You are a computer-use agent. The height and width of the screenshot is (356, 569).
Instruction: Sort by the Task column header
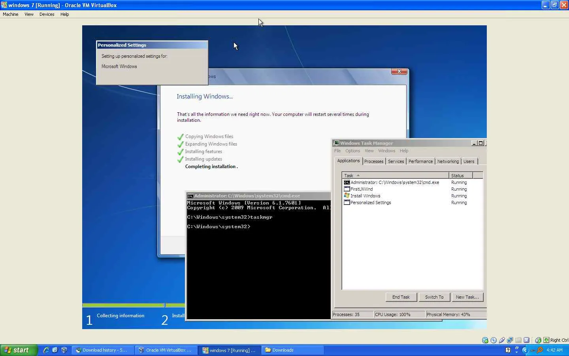click(x=396, y=175)
